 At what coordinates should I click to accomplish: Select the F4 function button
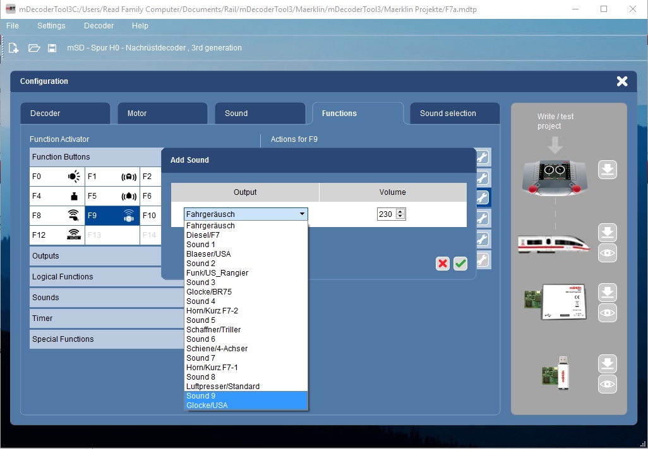pos(57,196)
